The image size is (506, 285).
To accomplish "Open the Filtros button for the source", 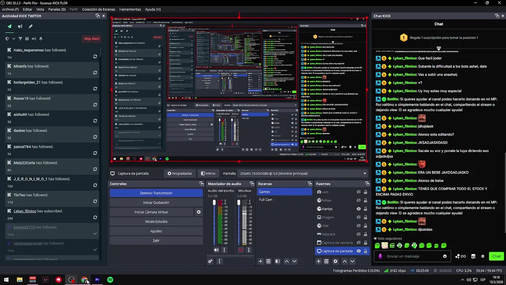I will point(208,173).
